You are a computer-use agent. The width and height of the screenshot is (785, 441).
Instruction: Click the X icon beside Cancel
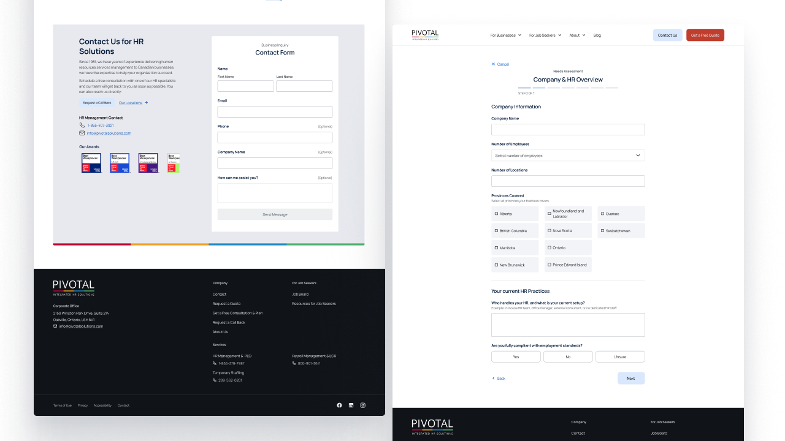click(x=493, y=64)
